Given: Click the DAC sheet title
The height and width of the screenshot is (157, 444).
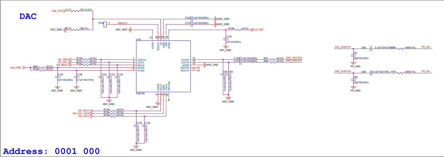Looking at the screenshot, I should click(28, 16).
